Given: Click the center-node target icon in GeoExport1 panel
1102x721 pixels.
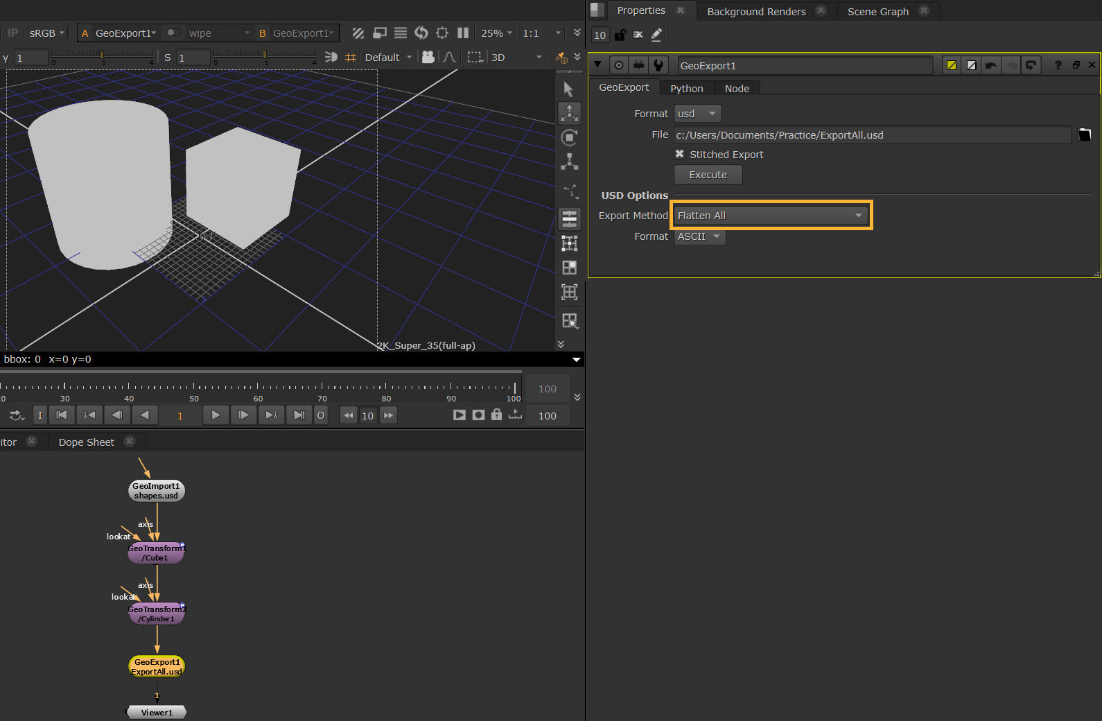Looking at the screenshot, I should tap(619, 65).
